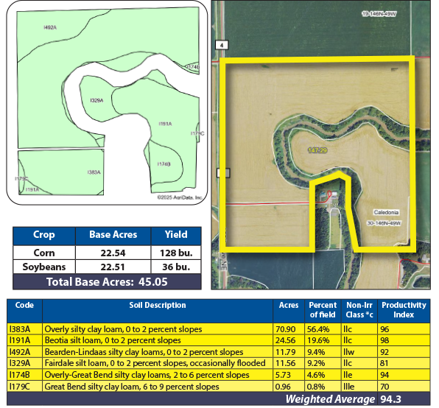The image size is (439, 408).
Task: Click the Caledonia township label
Action: (386, 212)
